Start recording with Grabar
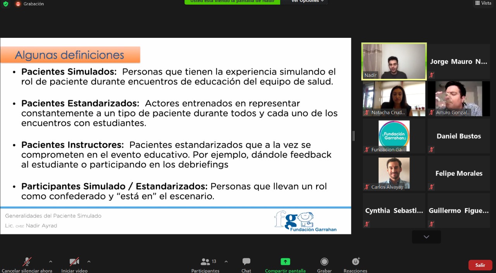496x273 pixels. point(324,262)
